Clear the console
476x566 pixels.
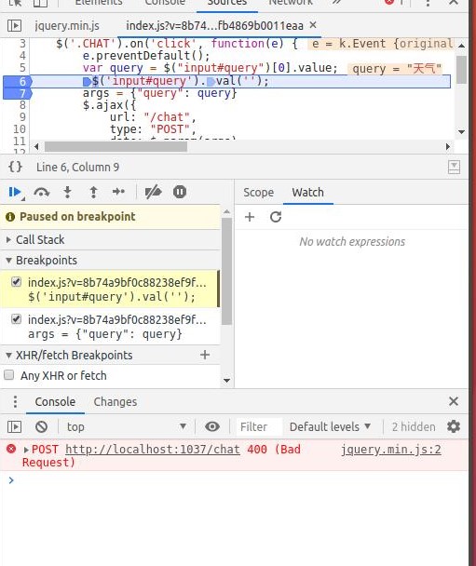[x=42, y=427]
